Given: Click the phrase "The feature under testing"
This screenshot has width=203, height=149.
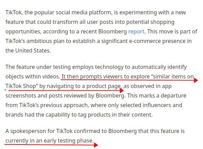Looking at the screenshot, I should pyautogui.click(x=38, y=67).
